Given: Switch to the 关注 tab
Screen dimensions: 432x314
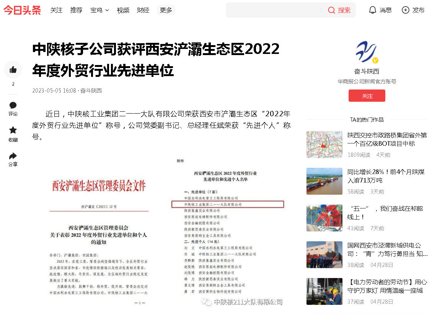Looking at the screenshot, I should 56,10.
